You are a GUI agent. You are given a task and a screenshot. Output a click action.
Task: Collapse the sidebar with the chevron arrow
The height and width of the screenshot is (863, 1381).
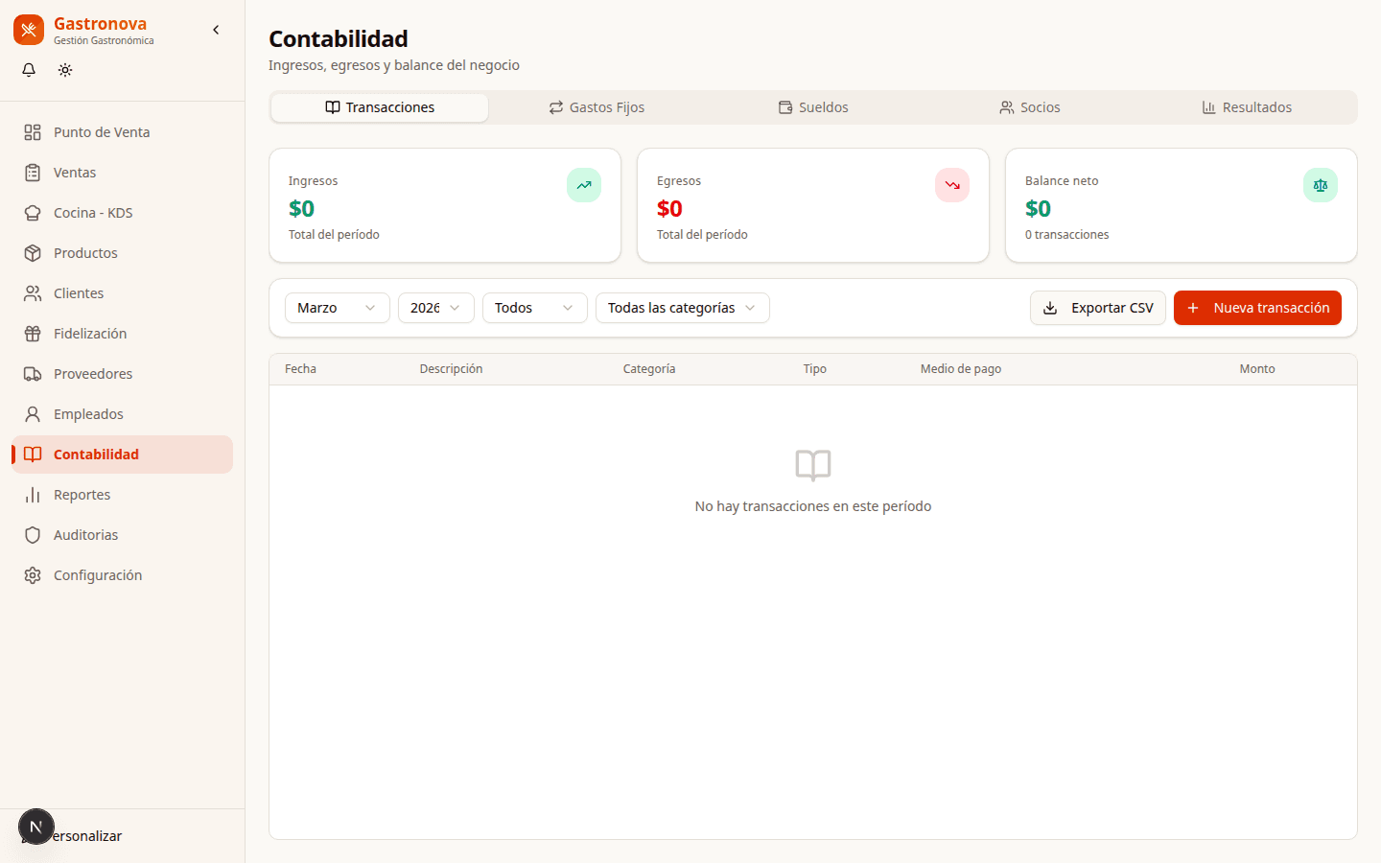point(216,30)
